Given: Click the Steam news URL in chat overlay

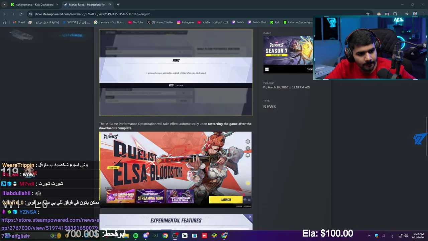Looking at the screenshot, I should pos(50,228).
